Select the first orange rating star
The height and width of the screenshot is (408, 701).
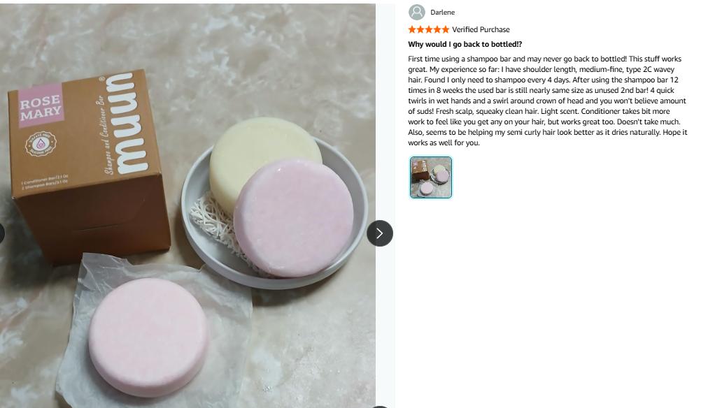(412, 29)
